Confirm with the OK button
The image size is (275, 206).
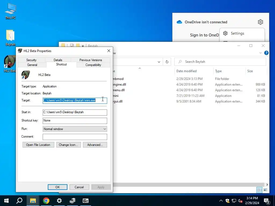pos(57,187)
